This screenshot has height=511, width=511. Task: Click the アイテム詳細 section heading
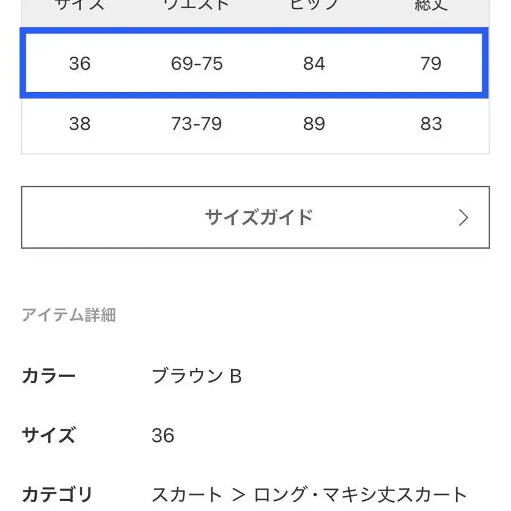coord(69,315)
